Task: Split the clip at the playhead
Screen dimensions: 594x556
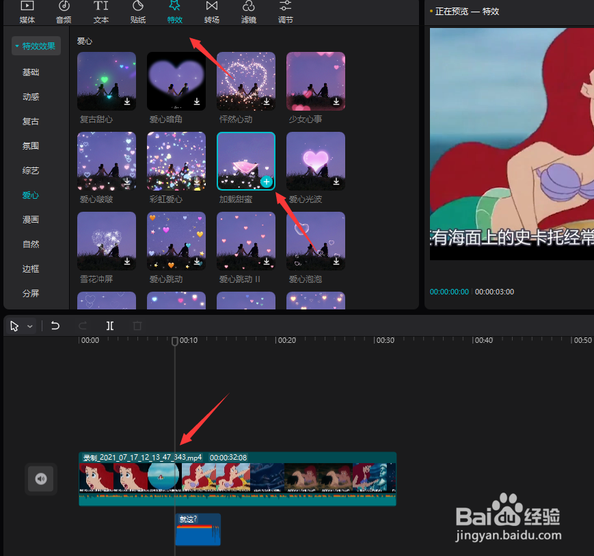Action: point(110,326)
